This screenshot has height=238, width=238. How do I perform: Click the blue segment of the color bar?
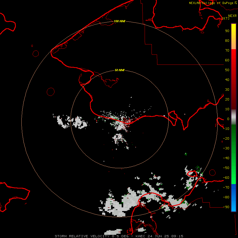[234, 197]
